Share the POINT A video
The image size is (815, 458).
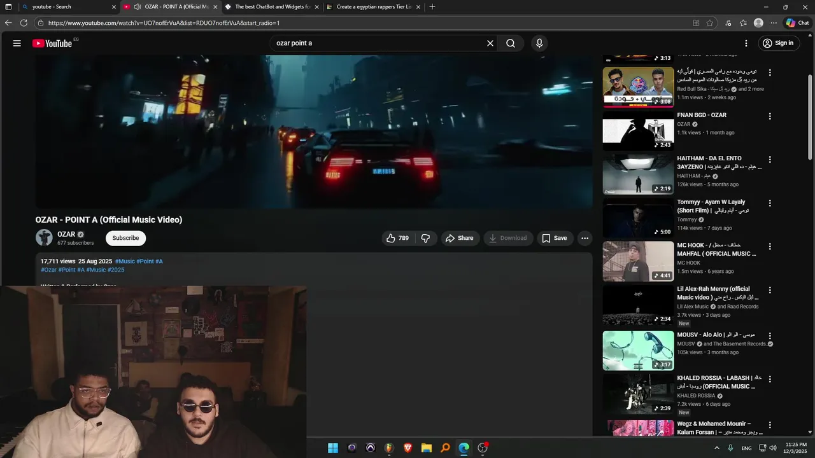[460, 238]
